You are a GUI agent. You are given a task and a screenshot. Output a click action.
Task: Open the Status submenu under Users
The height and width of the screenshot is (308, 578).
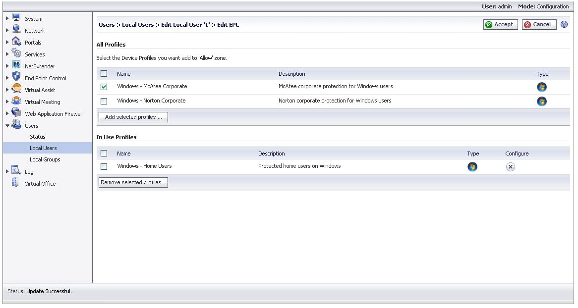click(38, 137)
